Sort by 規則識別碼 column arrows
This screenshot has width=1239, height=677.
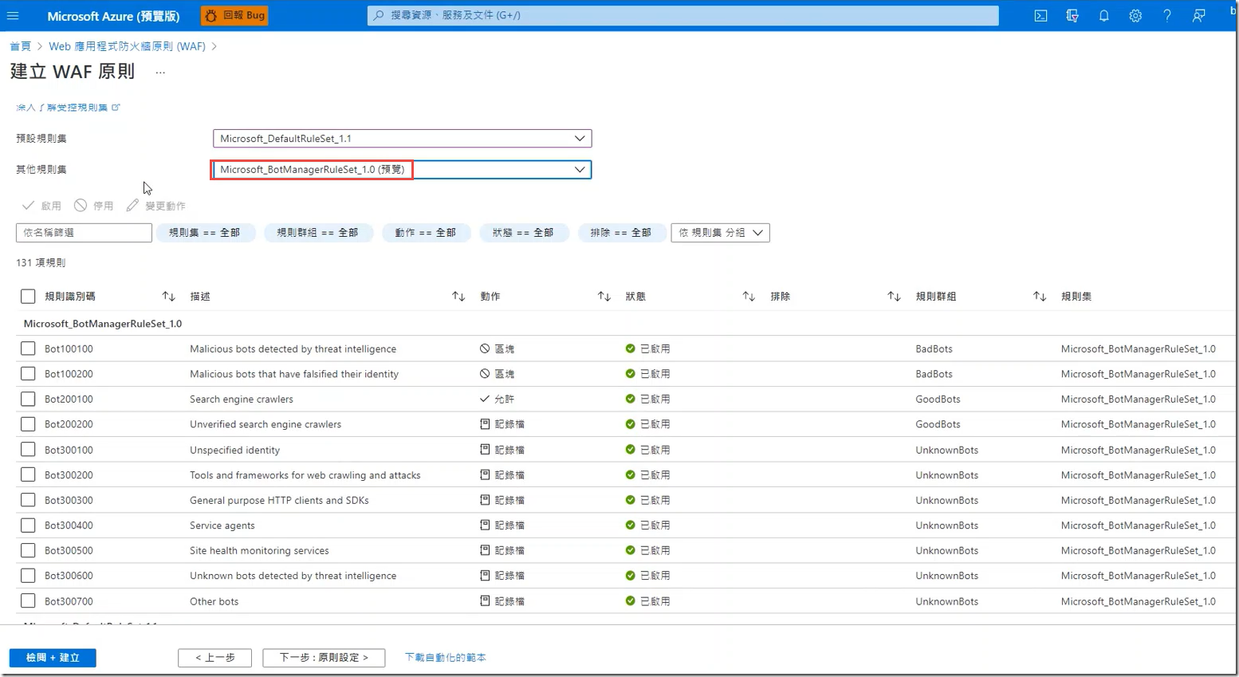pyautogui.click(x=168, y=297)
